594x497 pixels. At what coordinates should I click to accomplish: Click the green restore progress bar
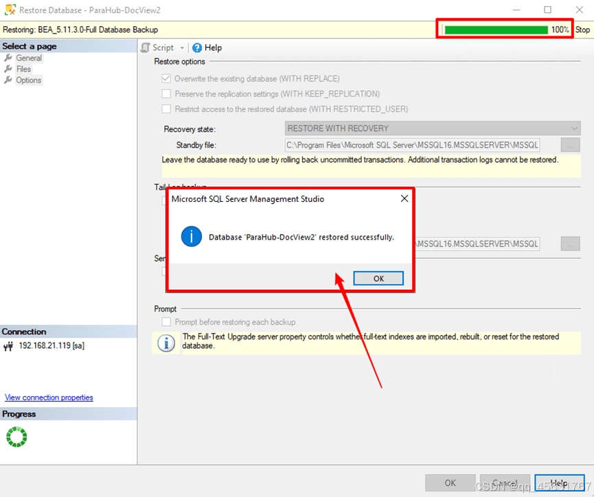pos(496,30)
